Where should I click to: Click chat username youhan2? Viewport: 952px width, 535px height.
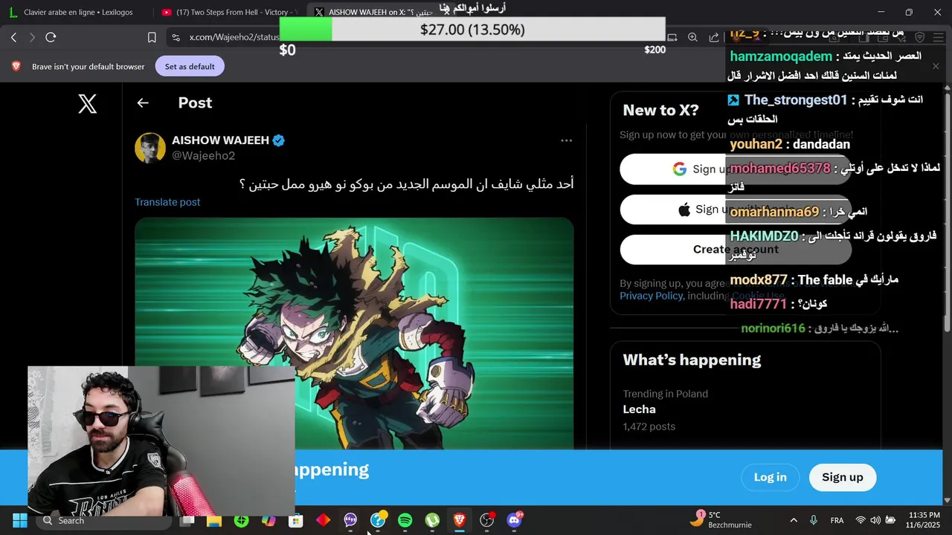(x=756, y=144)
